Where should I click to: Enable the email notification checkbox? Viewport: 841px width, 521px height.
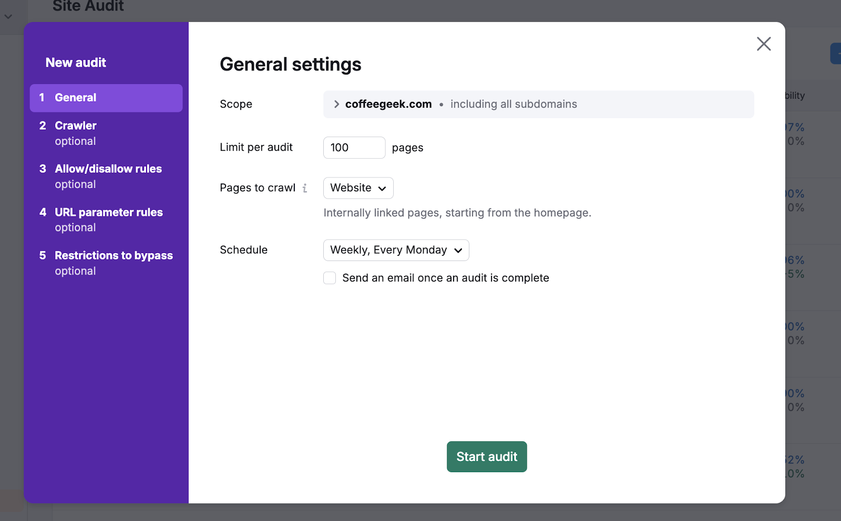(330, 278)
